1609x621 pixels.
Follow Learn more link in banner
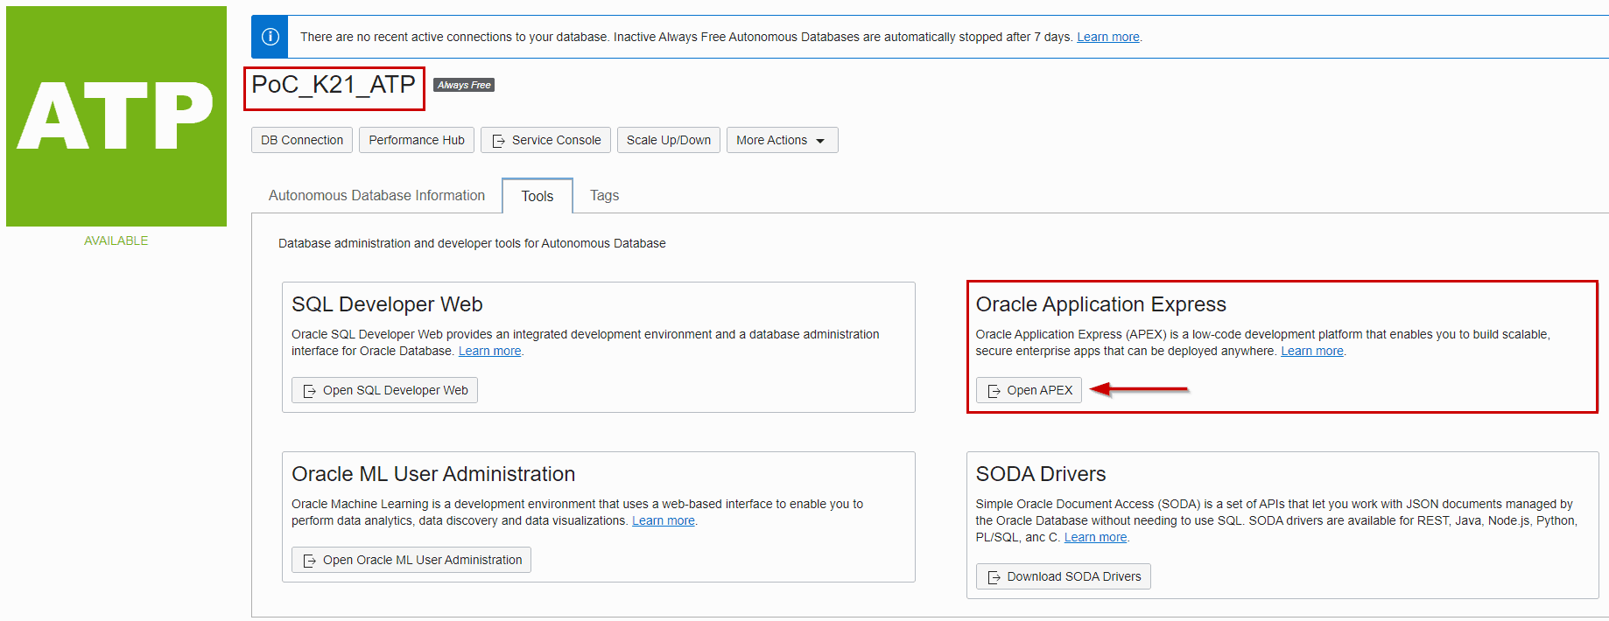tap(1108, 37)
